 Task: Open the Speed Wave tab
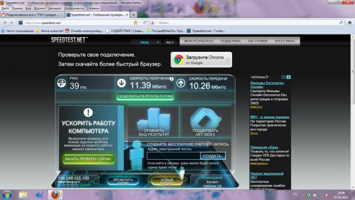285,41
